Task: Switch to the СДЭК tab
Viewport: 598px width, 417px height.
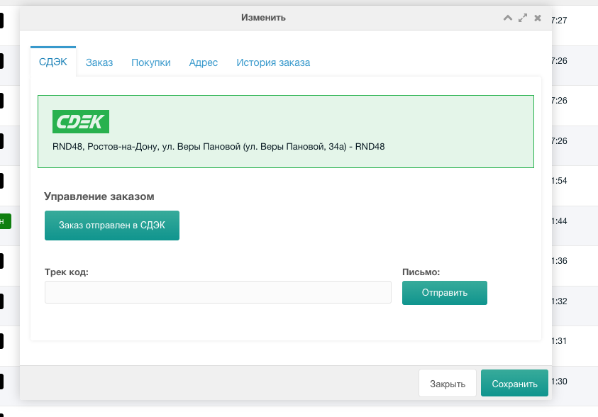Action: (x=53, y=62)
